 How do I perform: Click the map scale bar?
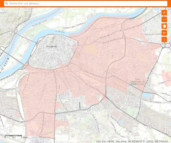13,136
